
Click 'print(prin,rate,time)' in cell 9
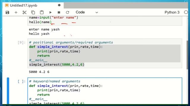[59, 51]
